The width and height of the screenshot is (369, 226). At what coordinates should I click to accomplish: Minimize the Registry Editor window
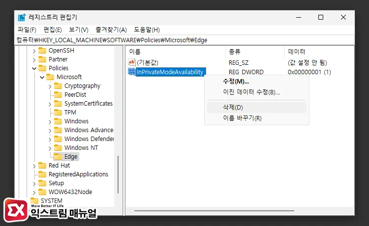pyautogui.click(x=299, y=17)
